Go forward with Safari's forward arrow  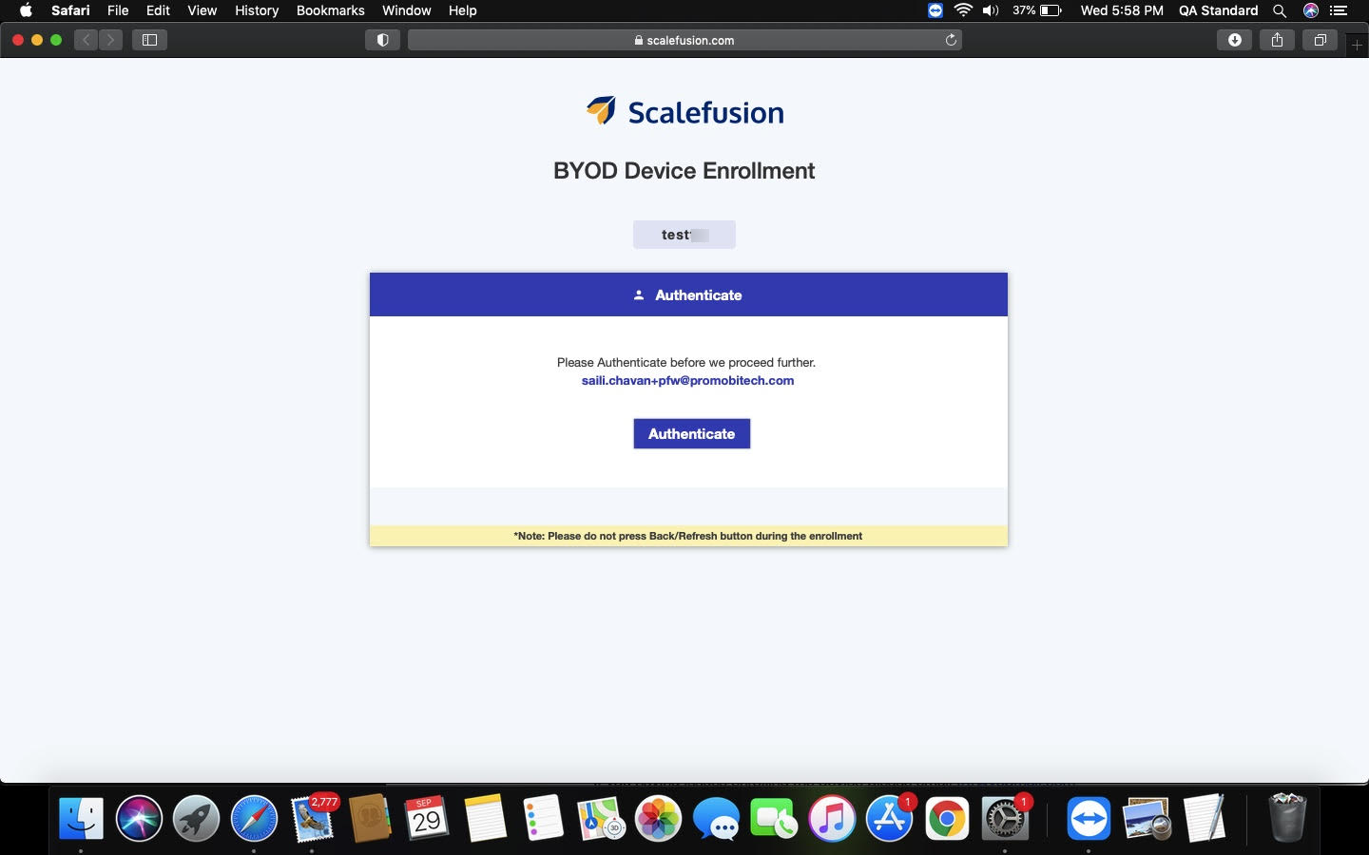coord(110,40)
